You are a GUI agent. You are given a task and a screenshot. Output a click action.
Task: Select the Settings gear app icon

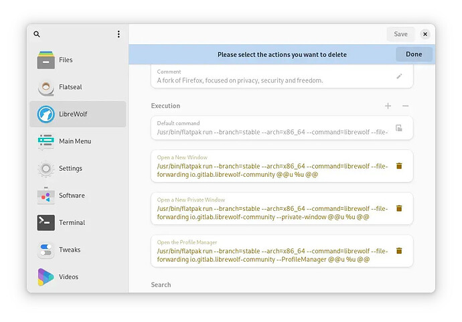pos(46,169)
